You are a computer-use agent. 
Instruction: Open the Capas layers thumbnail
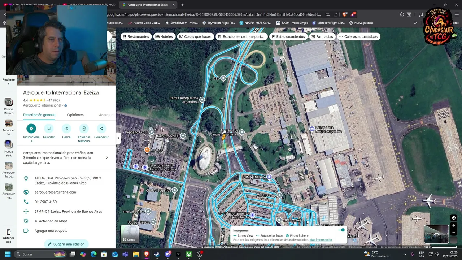click(130, 234)
